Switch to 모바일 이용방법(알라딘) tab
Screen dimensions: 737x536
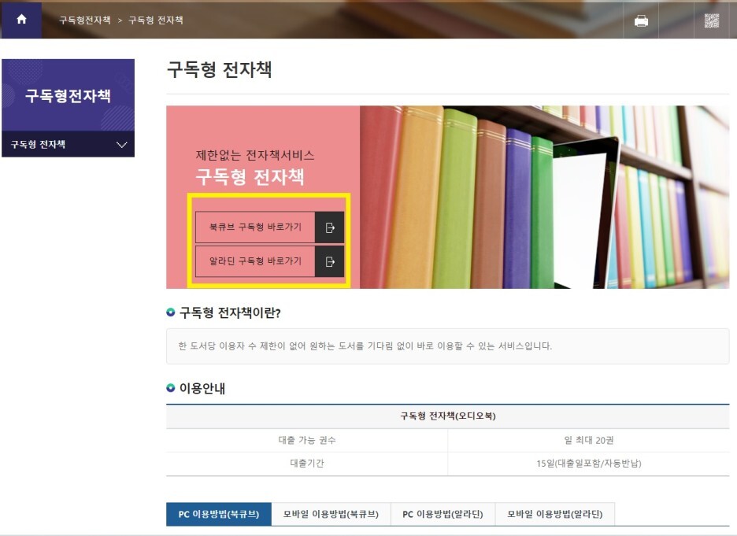554,514
